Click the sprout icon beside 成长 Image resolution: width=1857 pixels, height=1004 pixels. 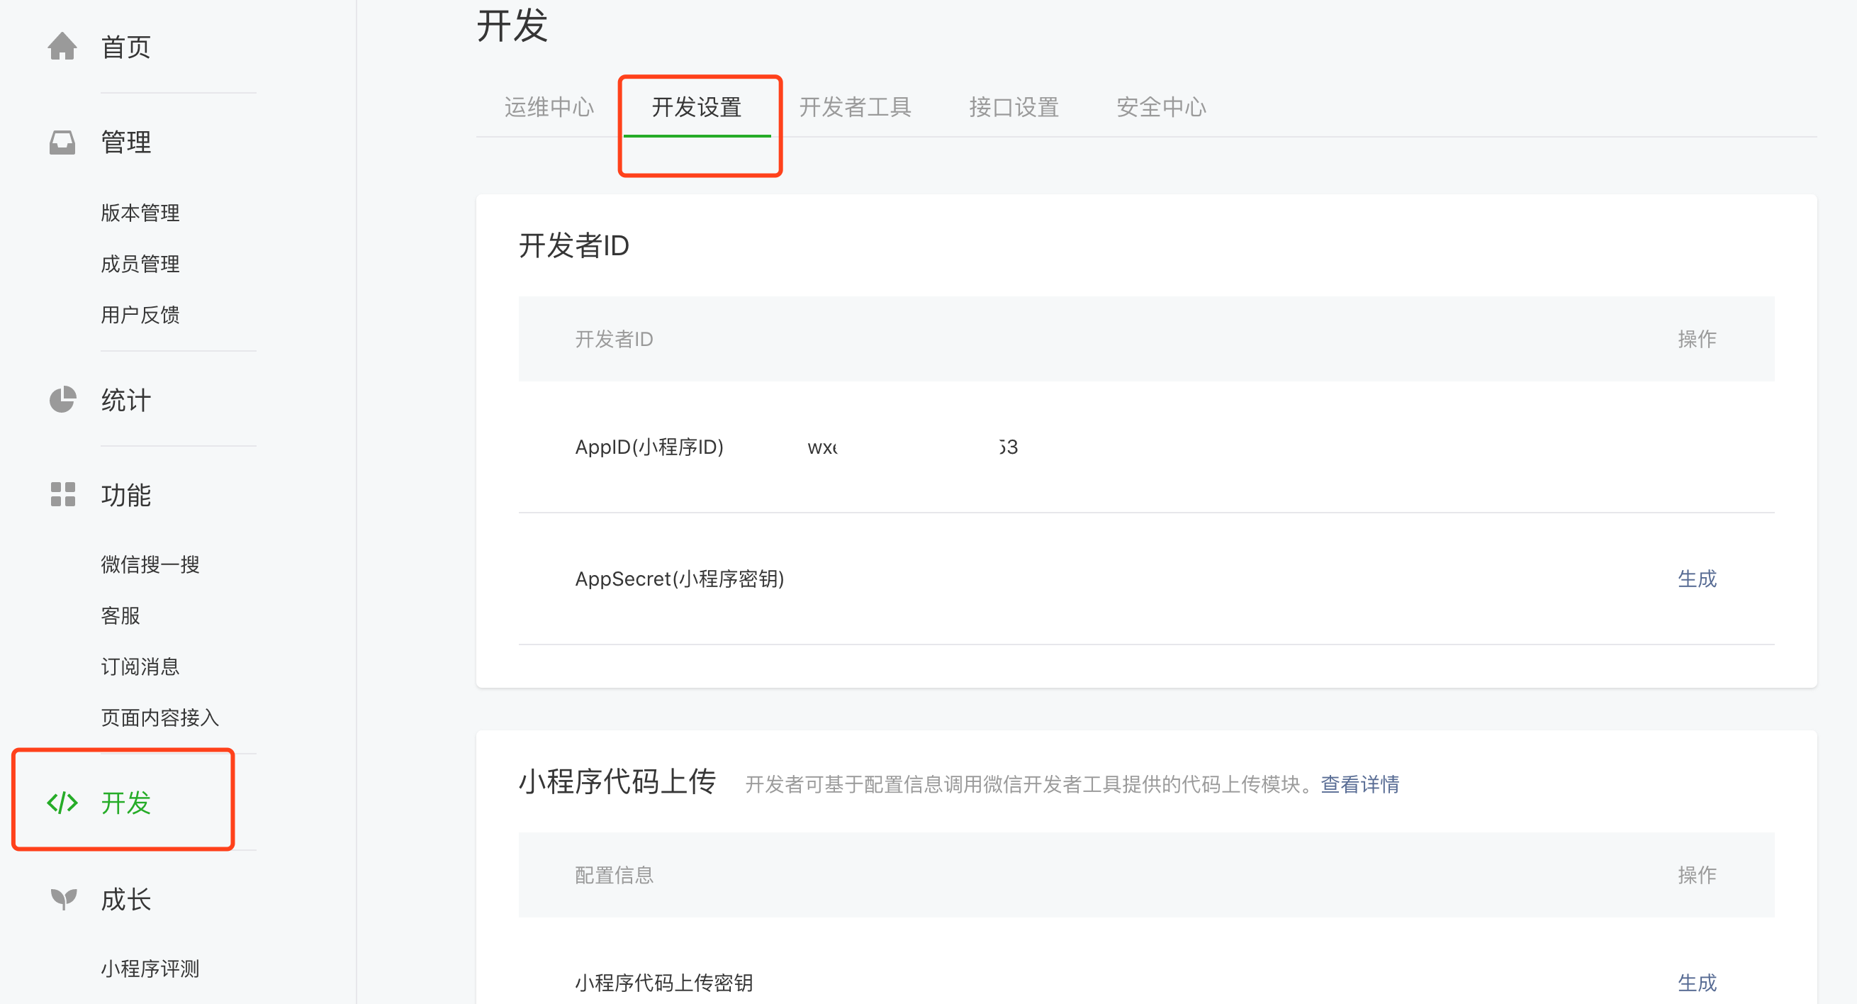pyautogui.click(x=64, y=898)
